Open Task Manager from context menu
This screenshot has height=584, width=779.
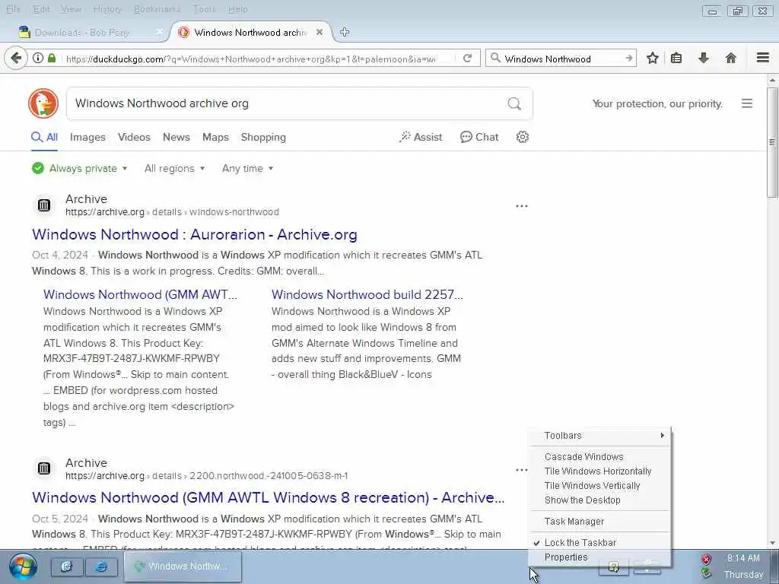(599, 522)
